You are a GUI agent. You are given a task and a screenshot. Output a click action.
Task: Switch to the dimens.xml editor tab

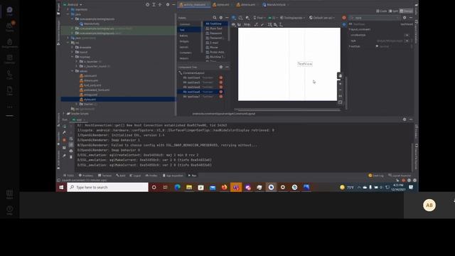click(x=247, y=5)
